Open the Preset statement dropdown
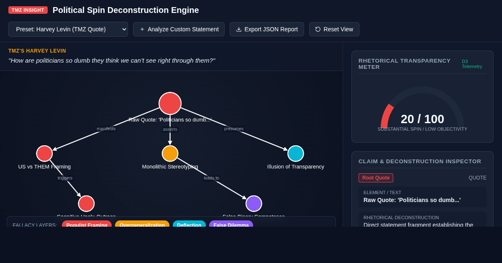 (68, 29)
